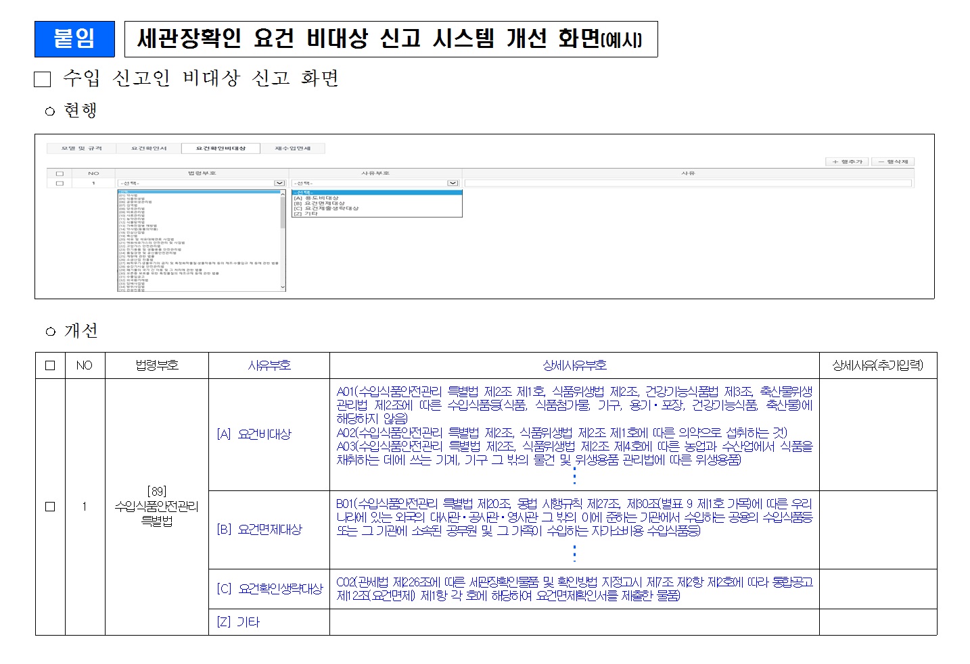The image size is (970, 664).
Task: Switch to the 요건확인서 tab
Action: tap(149, 148)
